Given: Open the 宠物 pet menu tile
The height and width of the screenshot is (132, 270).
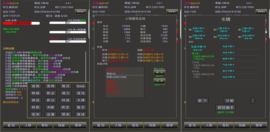Looking at the screenshot, I should pos(51,86).
